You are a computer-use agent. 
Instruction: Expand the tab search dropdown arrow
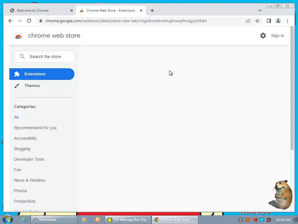point(260,10)
